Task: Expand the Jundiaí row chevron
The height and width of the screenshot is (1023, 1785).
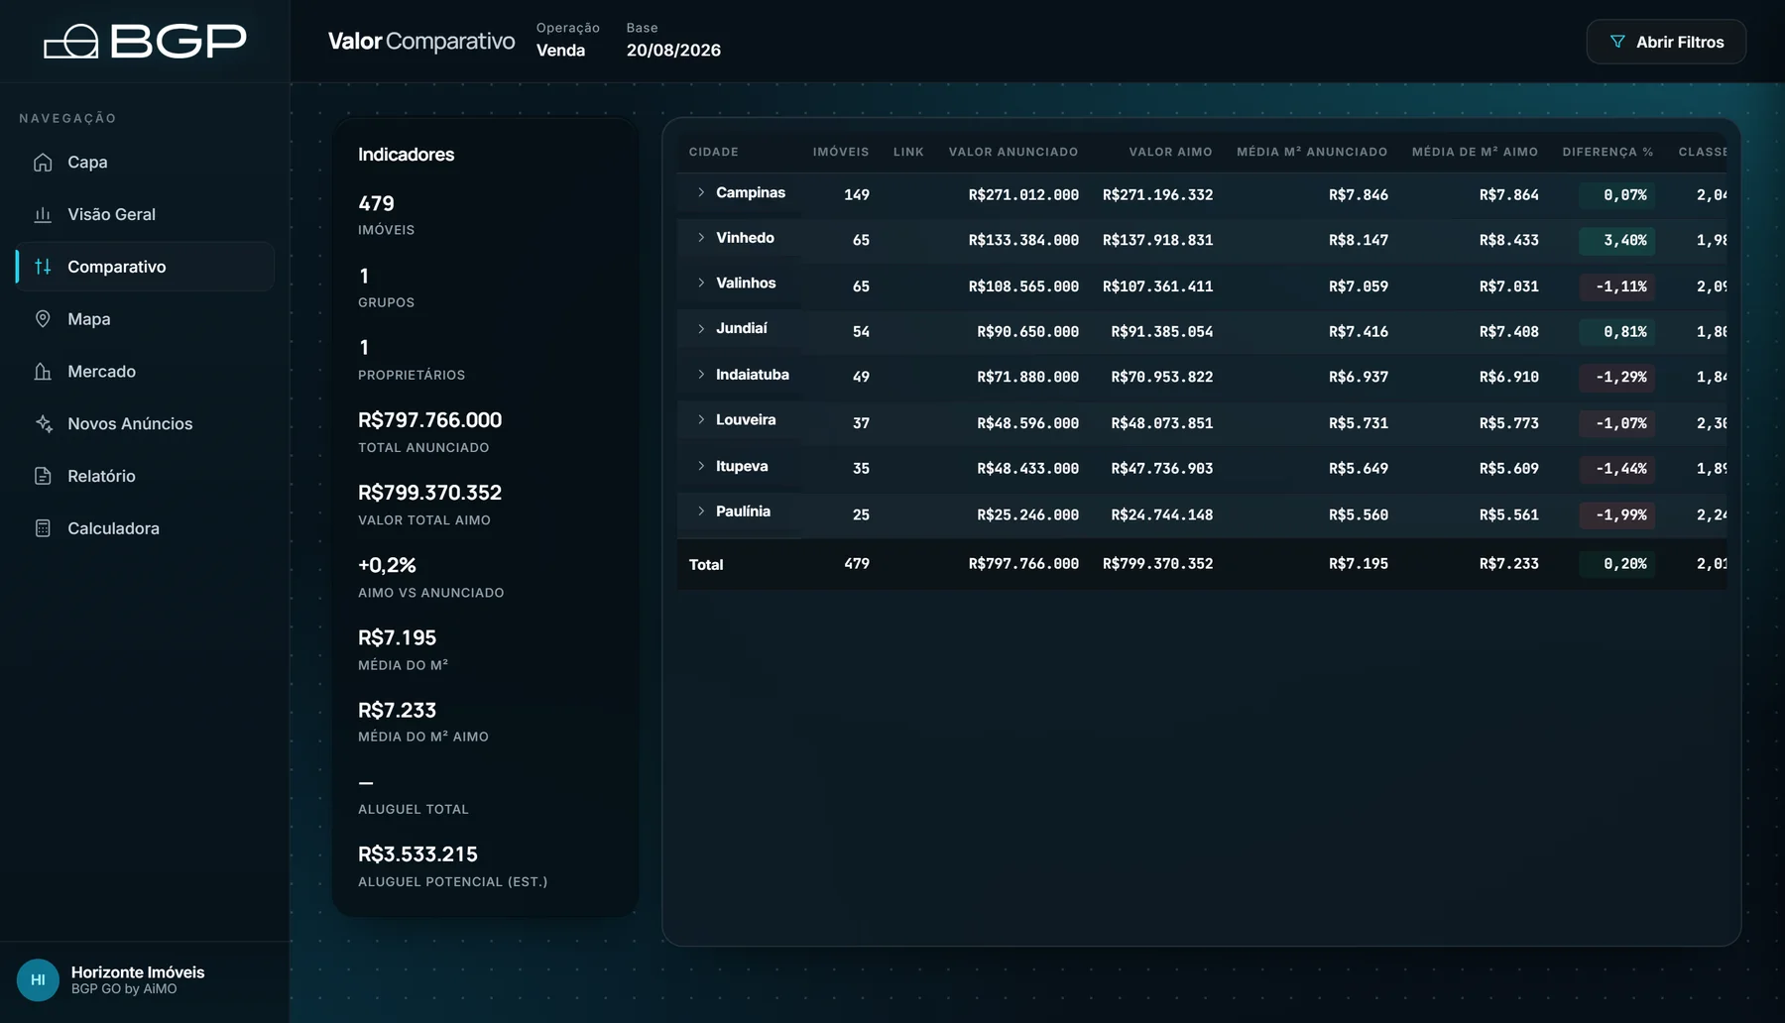Action: (x=701, y=328)
